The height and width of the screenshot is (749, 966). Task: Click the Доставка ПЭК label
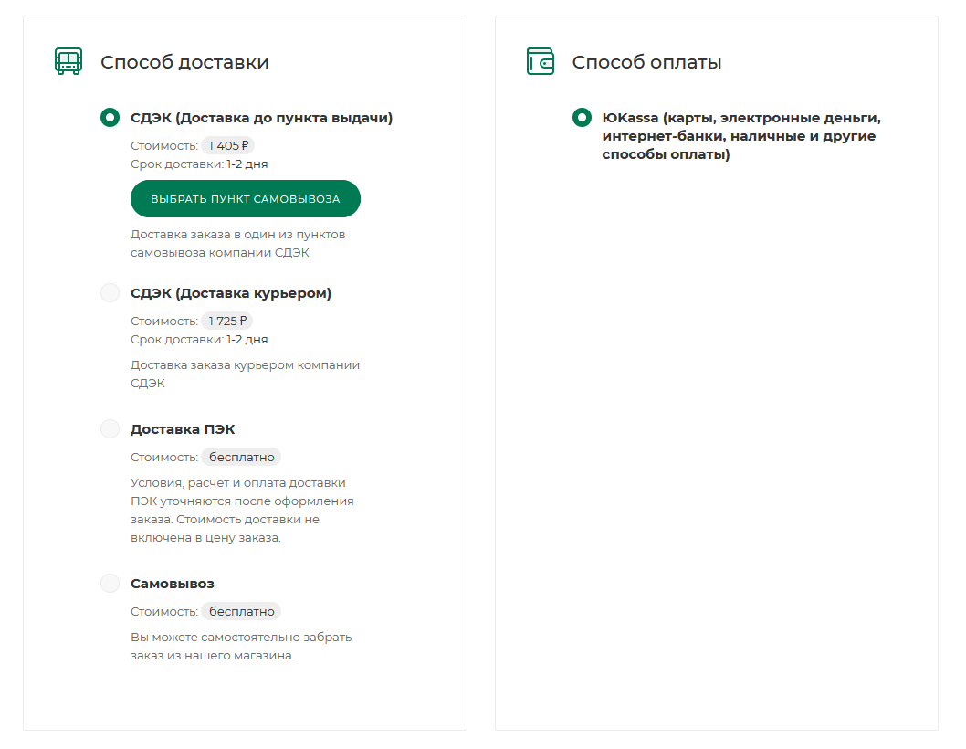[183, 429]
